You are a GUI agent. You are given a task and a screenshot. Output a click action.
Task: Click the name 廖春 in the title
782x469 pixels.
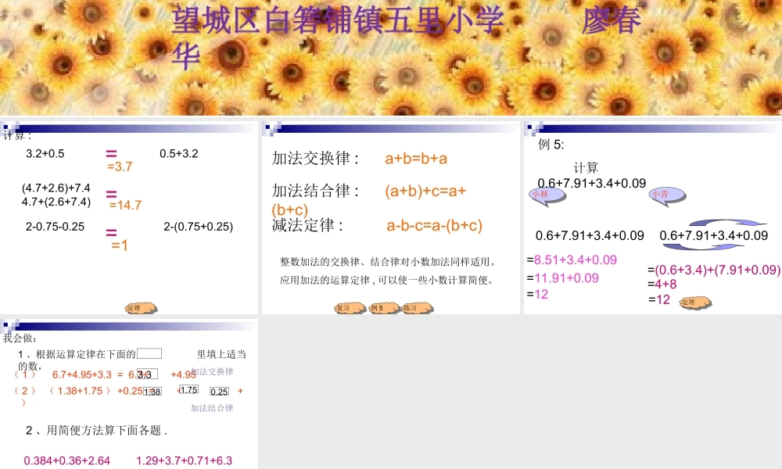pyautogui.click(x=611, y=21)
